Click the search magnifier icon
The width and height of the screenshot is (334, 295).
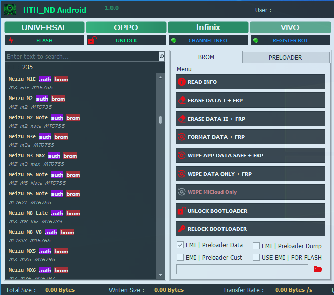(162, 56)
